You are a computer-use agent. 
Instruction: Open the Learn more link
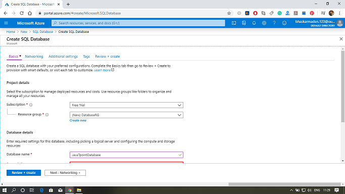pyautogui.click(x=102, y=70)
